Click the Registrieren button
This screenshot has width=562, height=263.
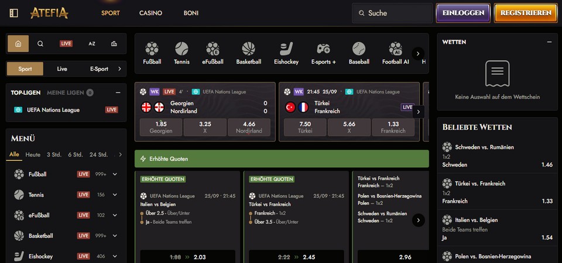pyautogui.click(x=526, y=13)
